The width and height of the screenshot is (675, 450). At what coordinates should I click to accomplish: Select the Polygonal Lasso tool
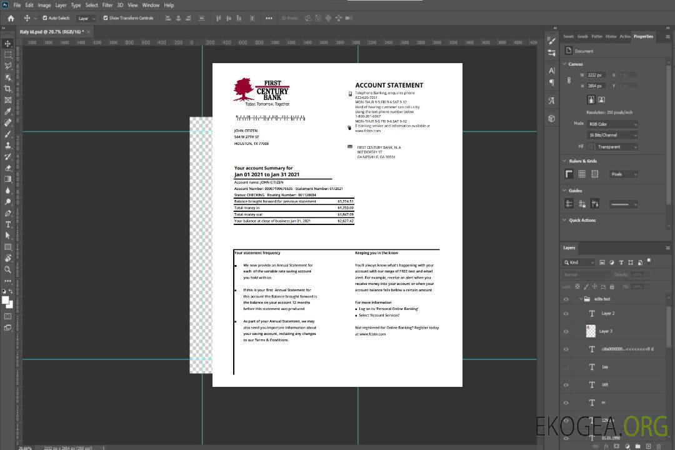click(7, 66)
